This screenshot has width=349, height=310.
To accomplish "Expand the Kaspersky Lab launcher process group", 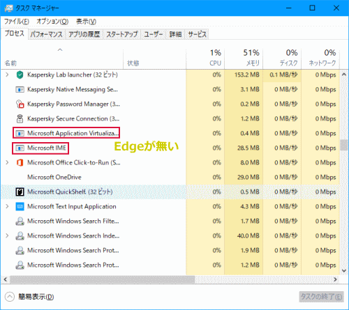I will pyautogui.click(x=7, y=75).
